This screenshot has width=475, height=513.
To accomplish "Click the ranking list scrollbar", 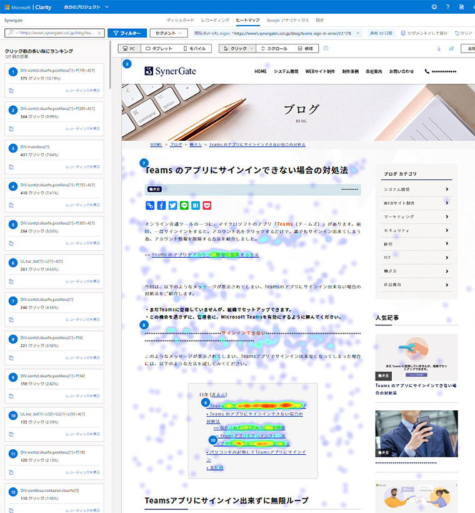I will [x=111, y=65].
